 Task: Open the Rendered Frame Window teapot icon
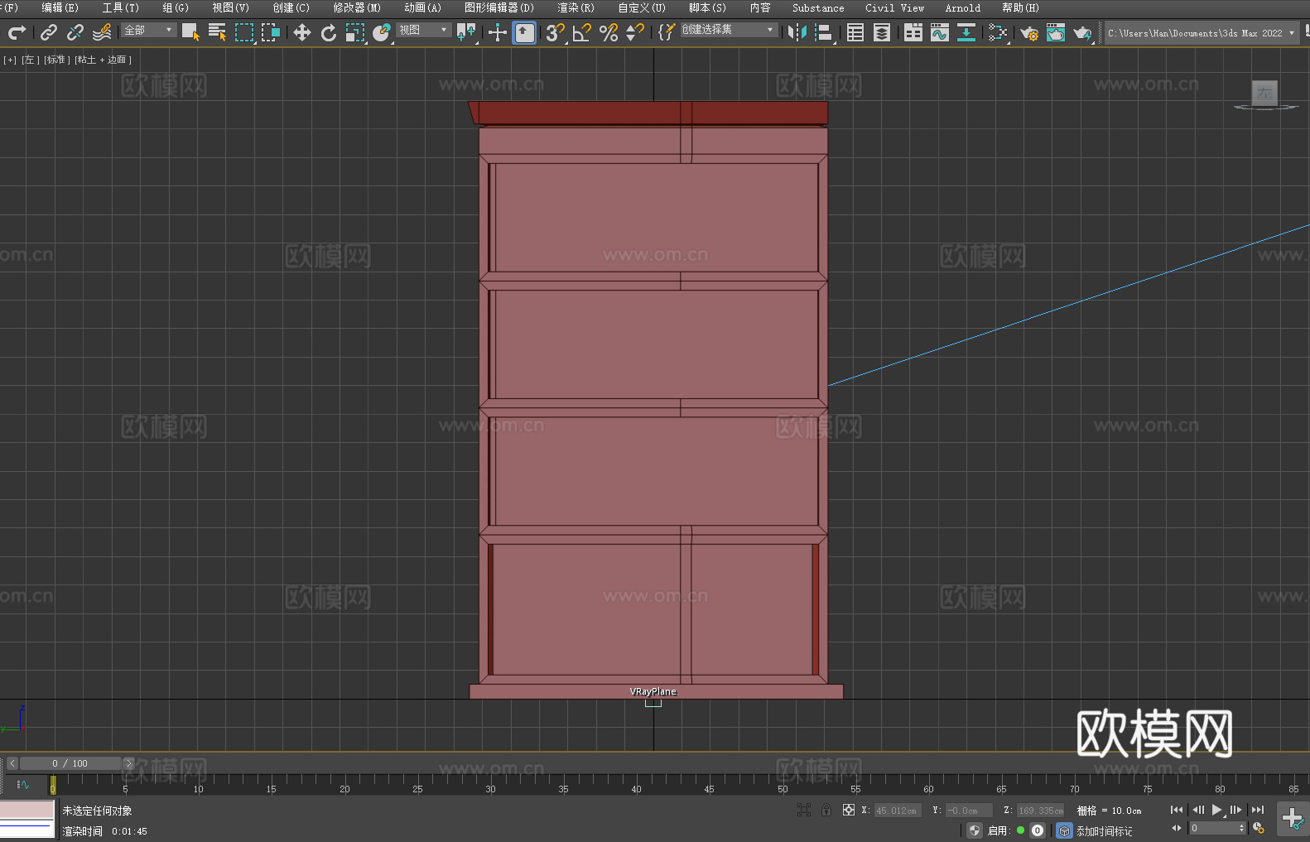[1056, 32]
